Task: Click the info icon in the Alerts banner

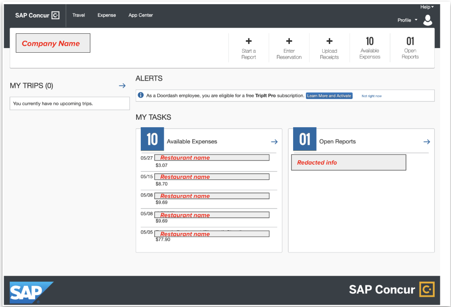Action: tap(141, 95)
